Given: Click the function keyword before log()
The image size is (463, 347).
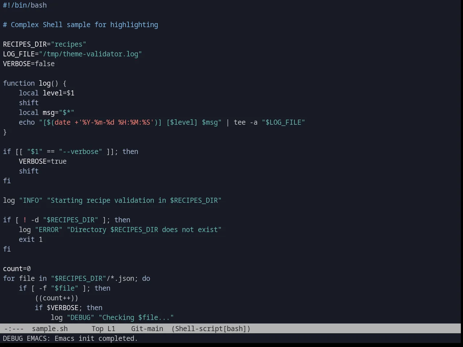Looking at the screenshot, I should tap(19, 83).
